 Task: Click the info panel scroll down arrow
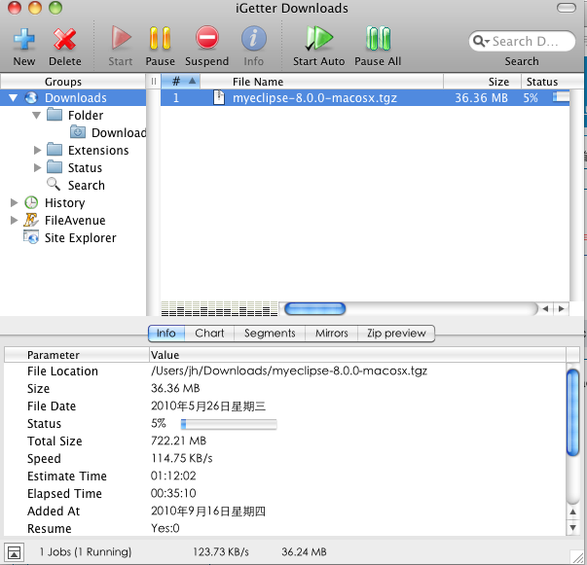572,528
